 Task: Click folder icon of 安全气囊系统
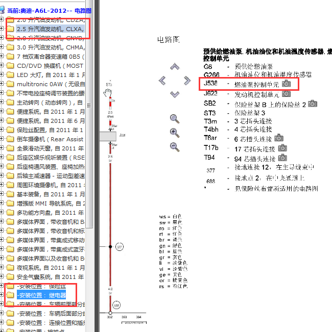pyautogui.click(x=10, y=277)
